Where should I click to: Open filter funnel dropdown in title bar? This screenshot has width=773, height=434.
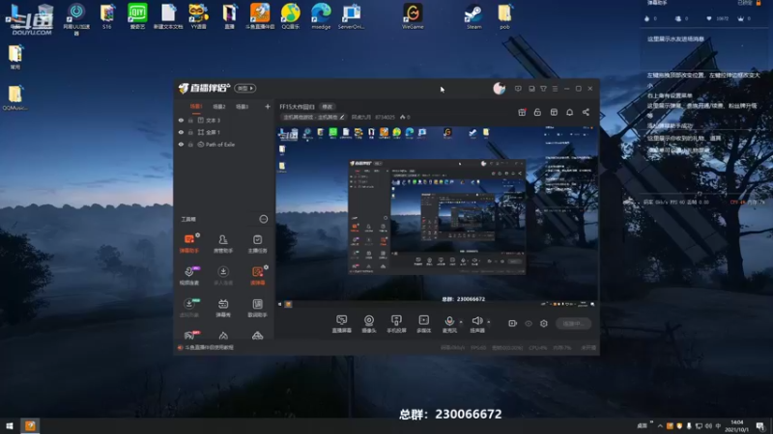[x=543, y=89]
